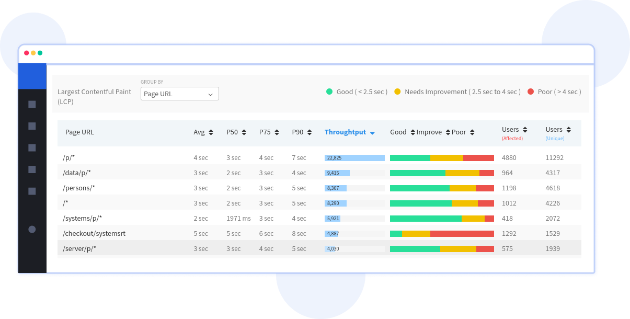The image size is (630, 319).
Task: Toggle the P50 column sort arrows
Action: point(244,132)
